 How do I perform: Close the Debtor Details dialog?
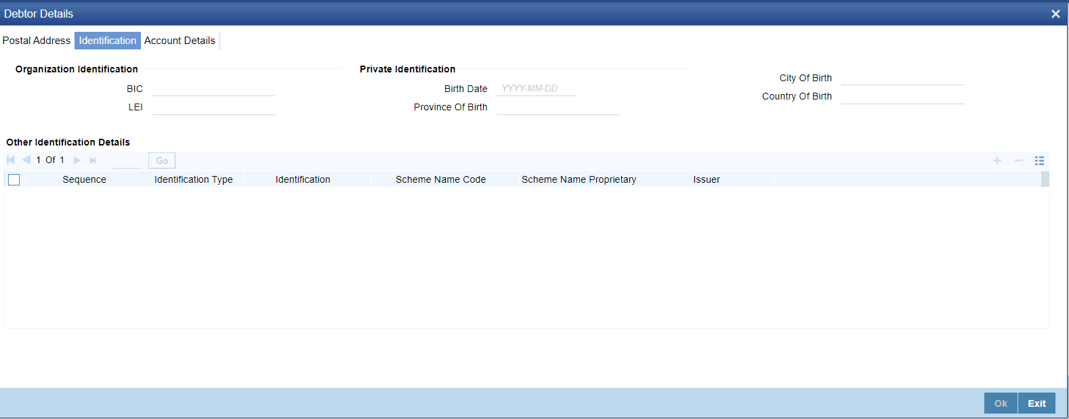[x=1055, y=14]
